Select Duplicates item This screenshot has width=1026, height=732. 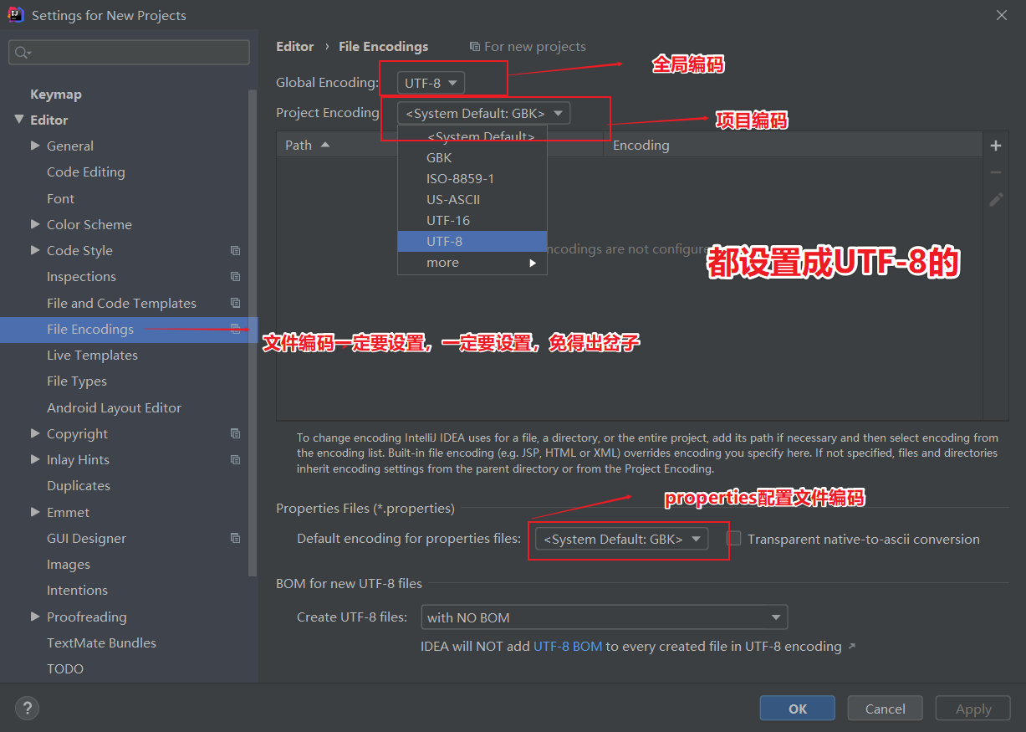point(79,485)
